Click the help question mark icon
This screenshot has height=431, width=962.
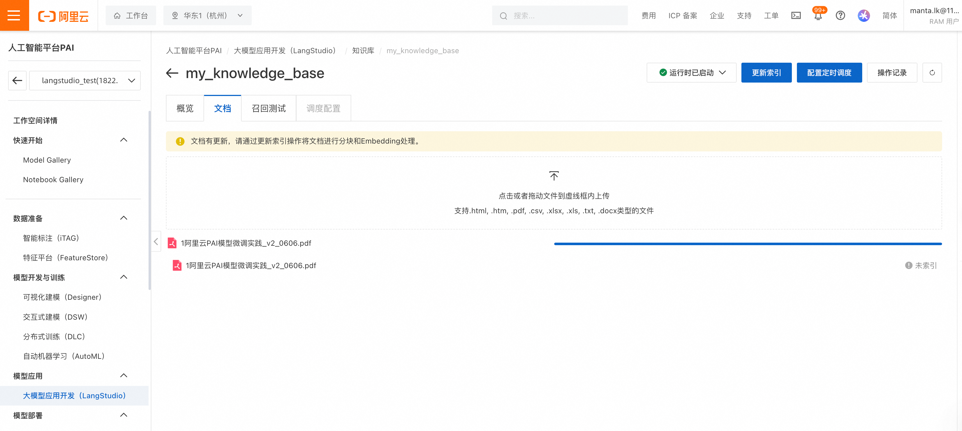click(840, 15)
